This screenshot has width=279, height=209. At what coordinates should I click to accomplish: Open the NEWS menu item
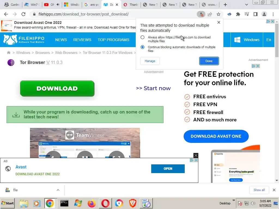(61, 40)
